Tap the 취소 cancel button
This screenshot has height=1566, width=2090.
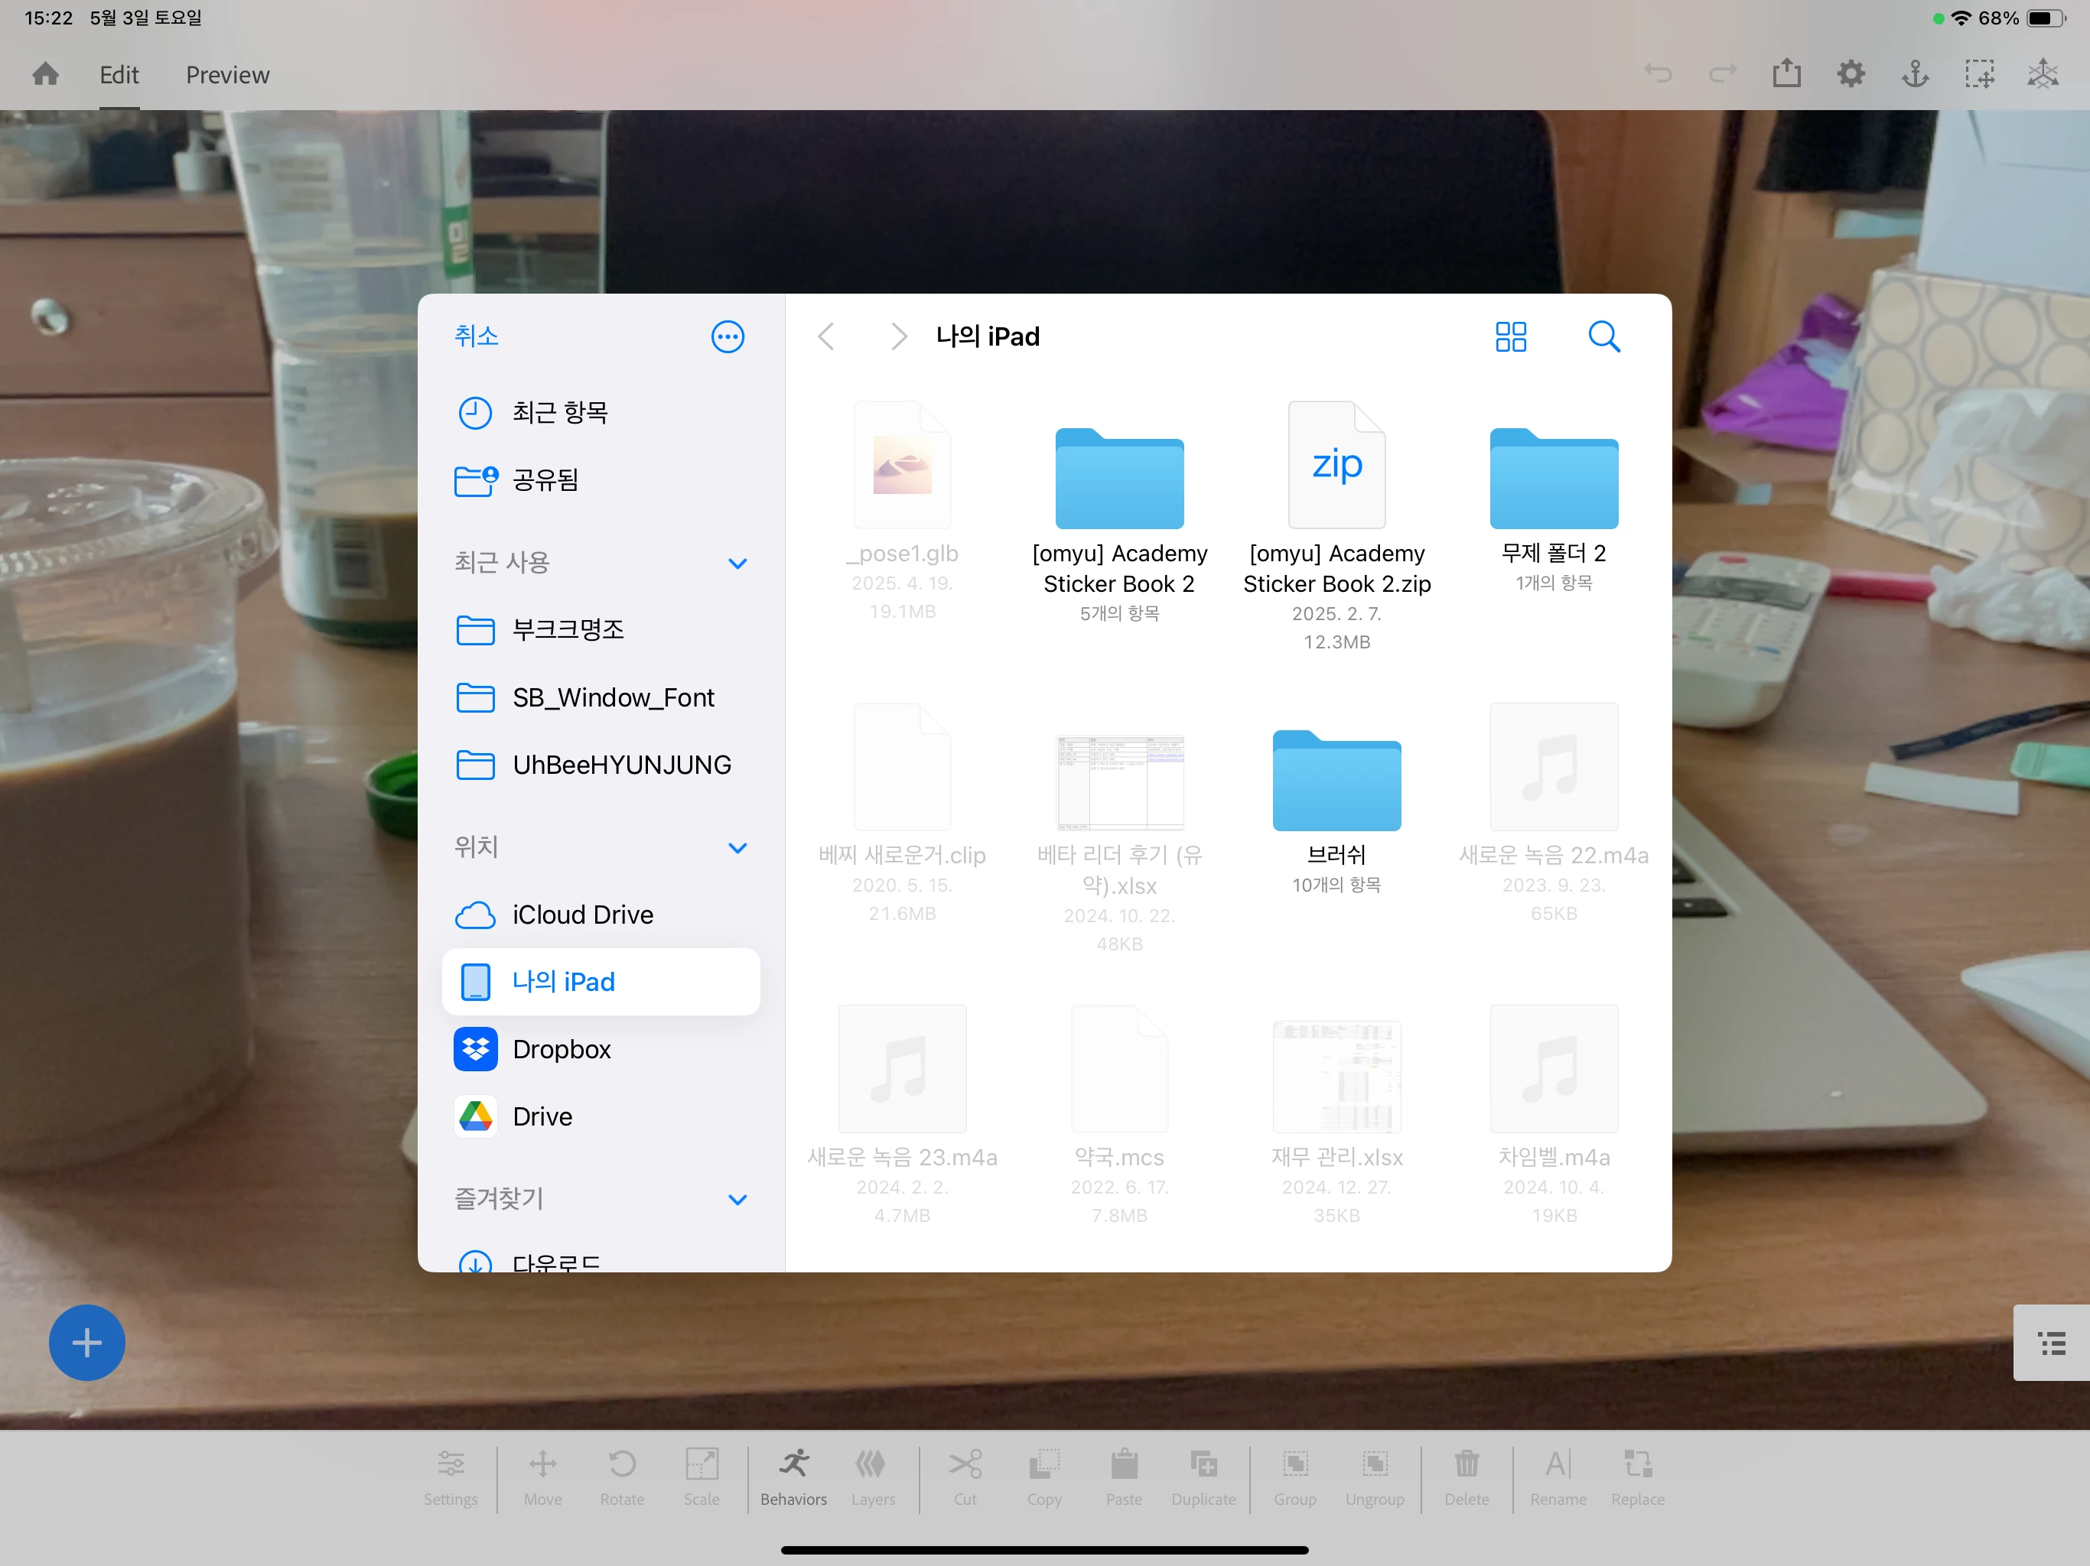click(x=476, y=336)
